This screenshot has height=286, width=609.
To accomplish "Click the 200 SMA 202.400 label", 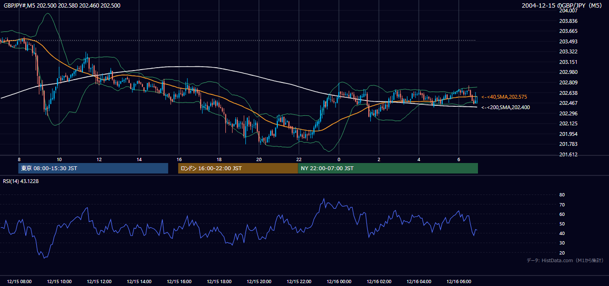I will tap(505, 107).
